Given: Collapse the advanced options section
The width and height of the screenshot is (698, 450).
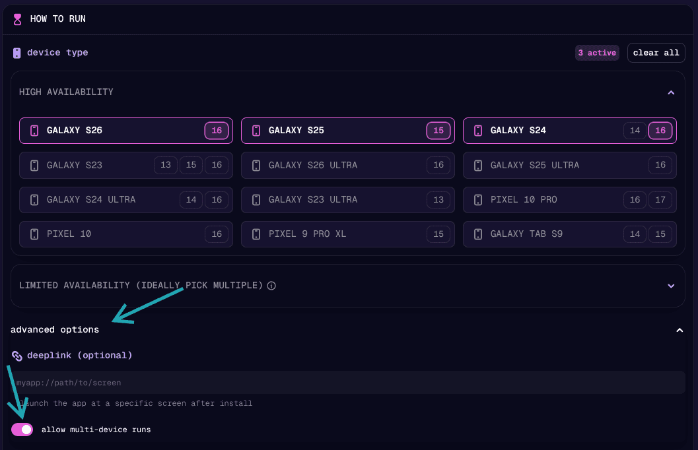Looking at the screenshot, I should point(680,330).
